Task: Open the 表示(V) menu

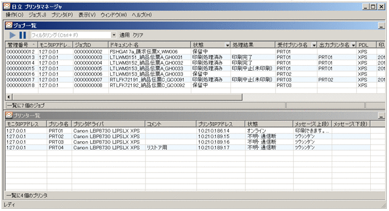Action: tap(87, 15)
